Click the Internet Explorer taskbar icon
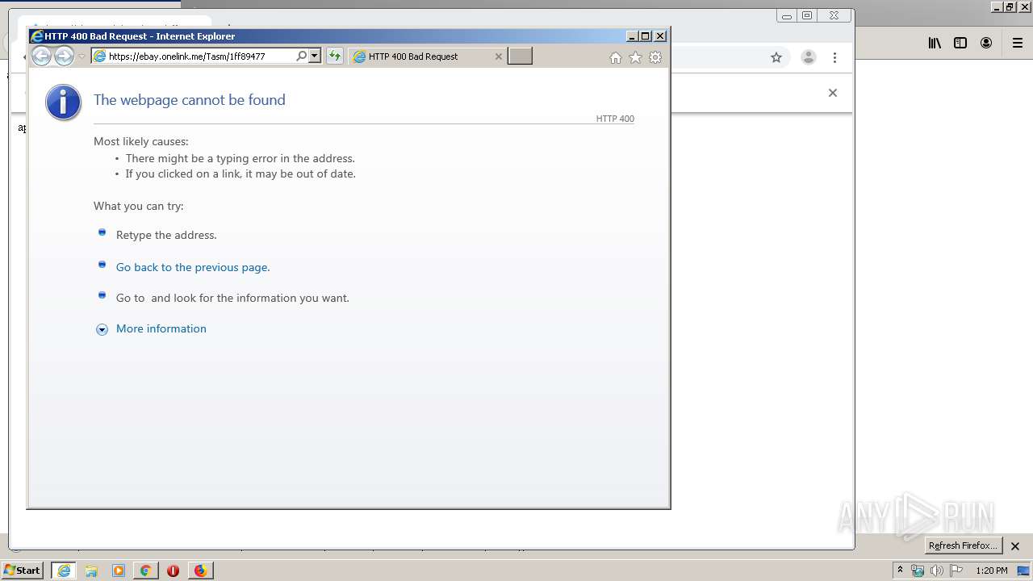This screenshot has height=581, width=1033. pyautogui.click(x=64, y=571)
